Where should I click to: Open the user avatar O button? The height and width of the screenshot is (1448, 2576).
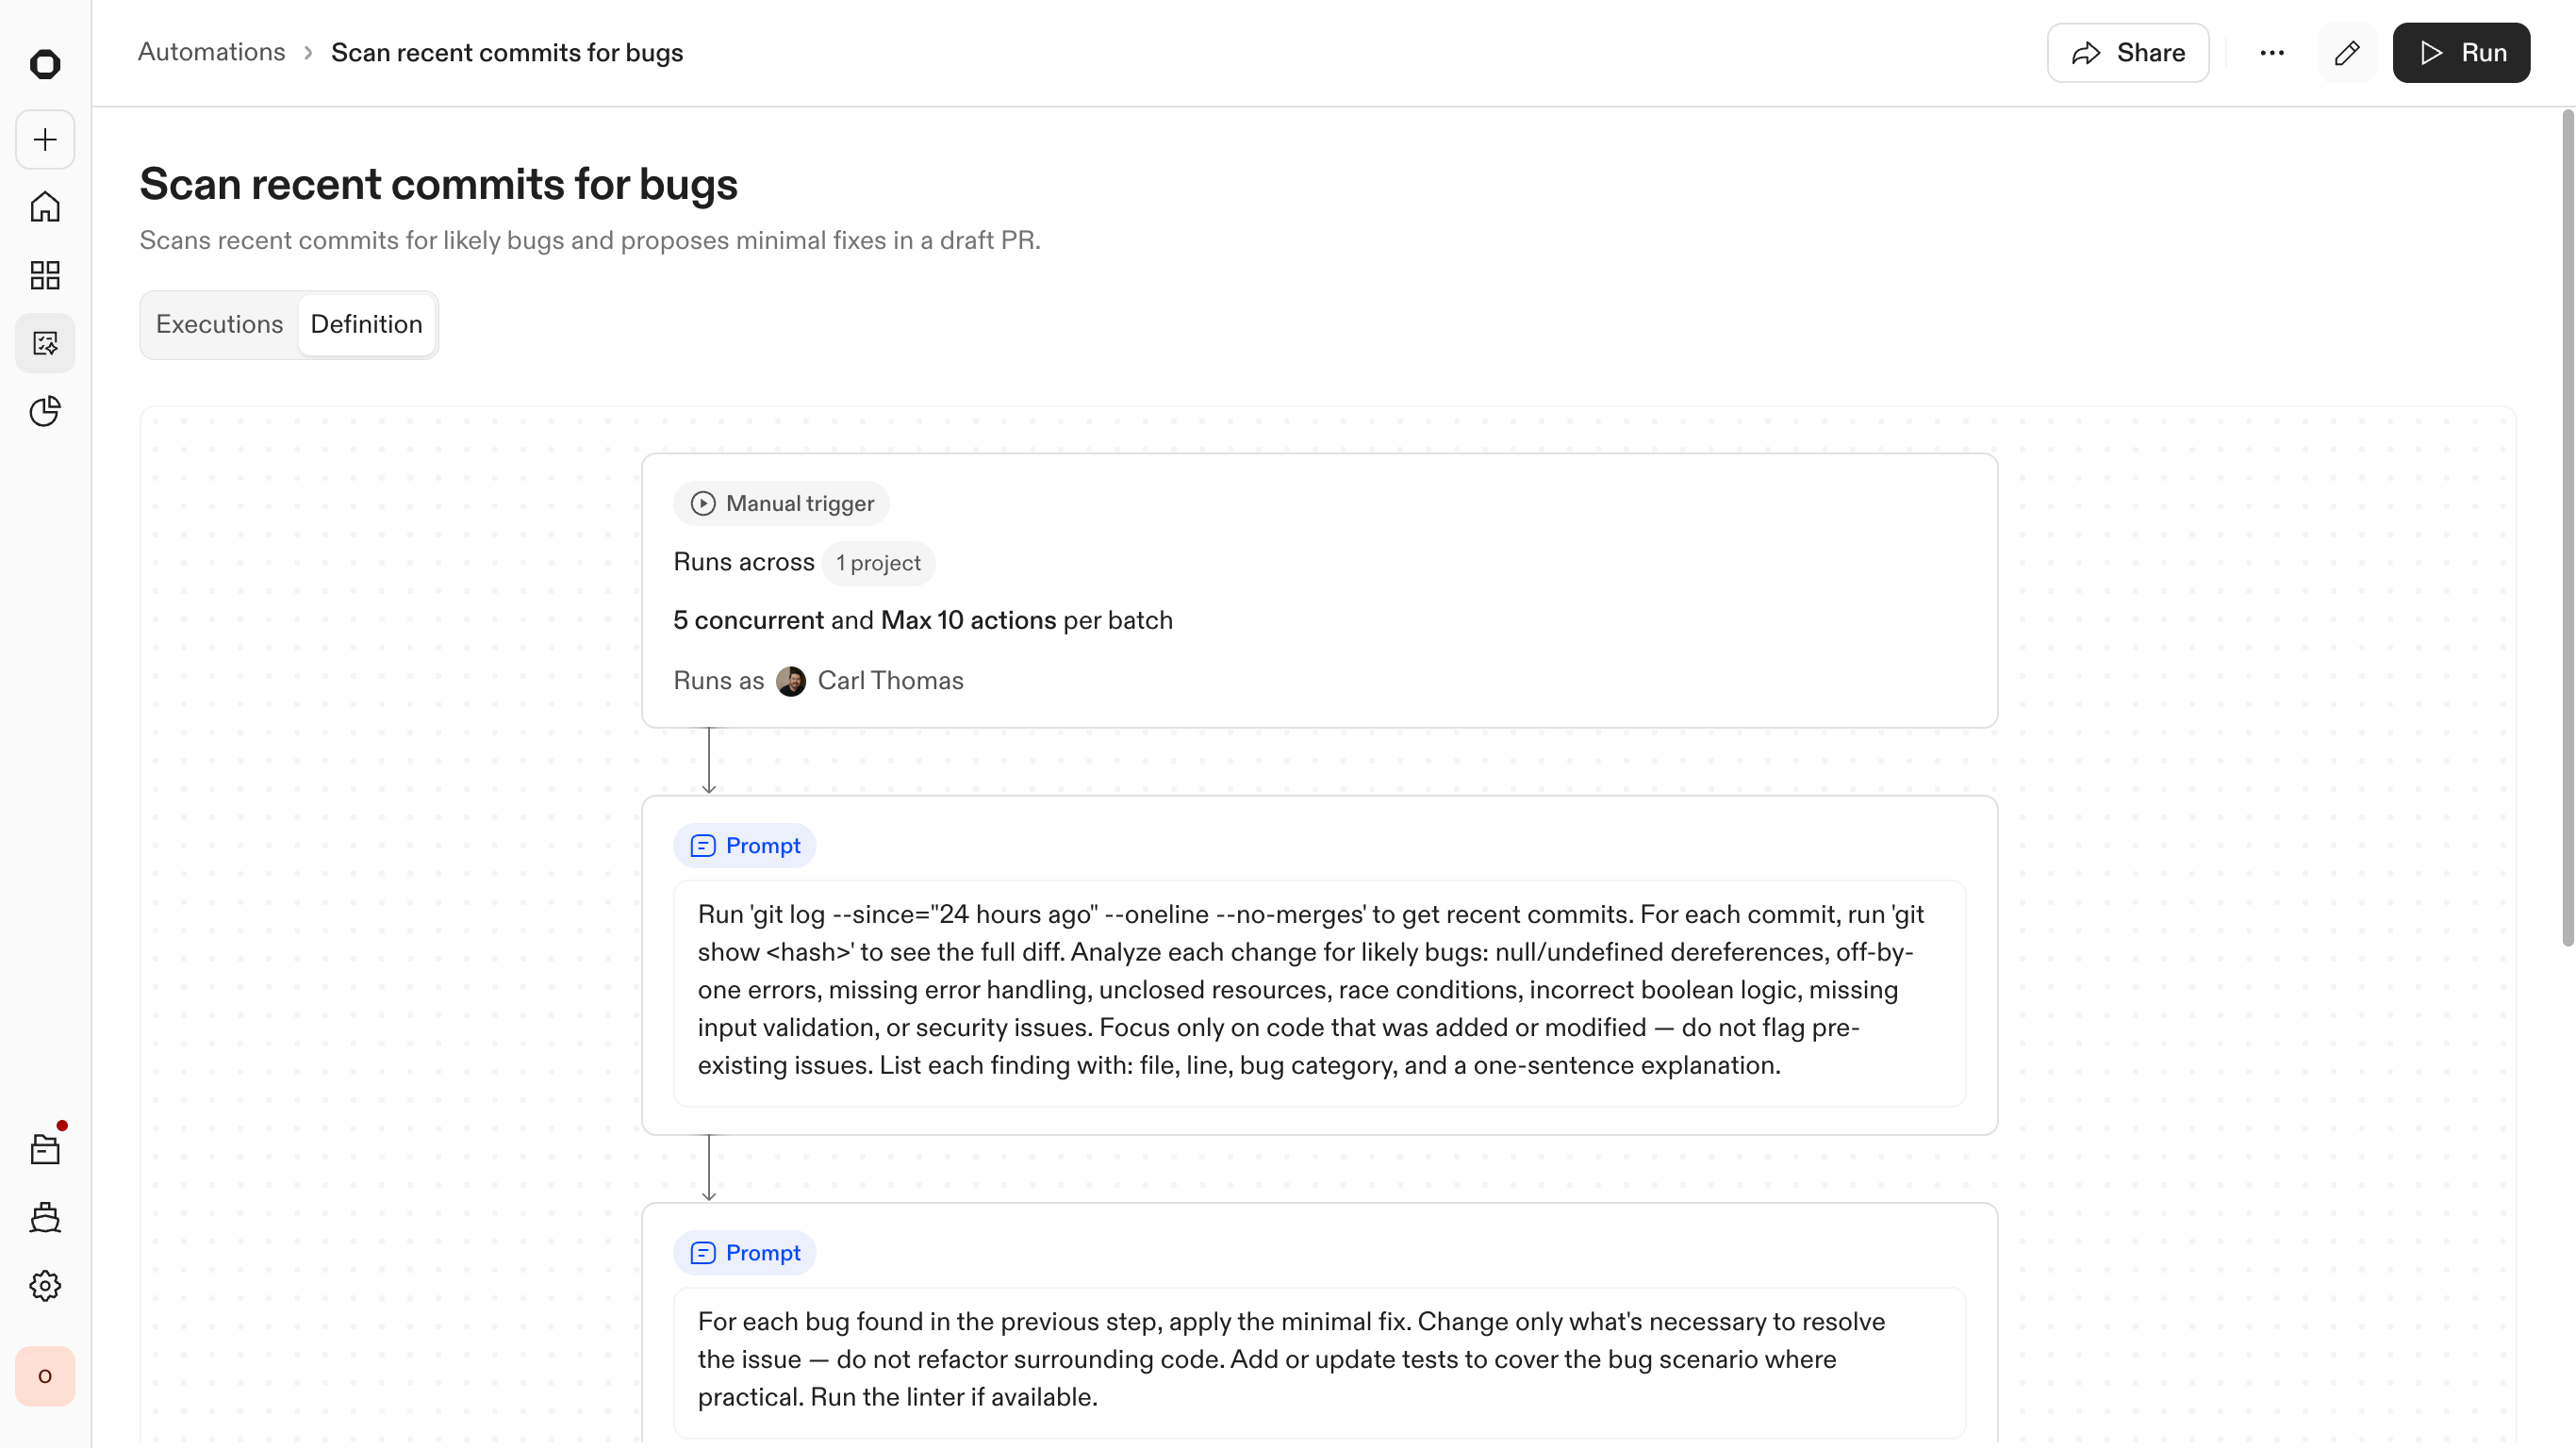click(45, 1376)
